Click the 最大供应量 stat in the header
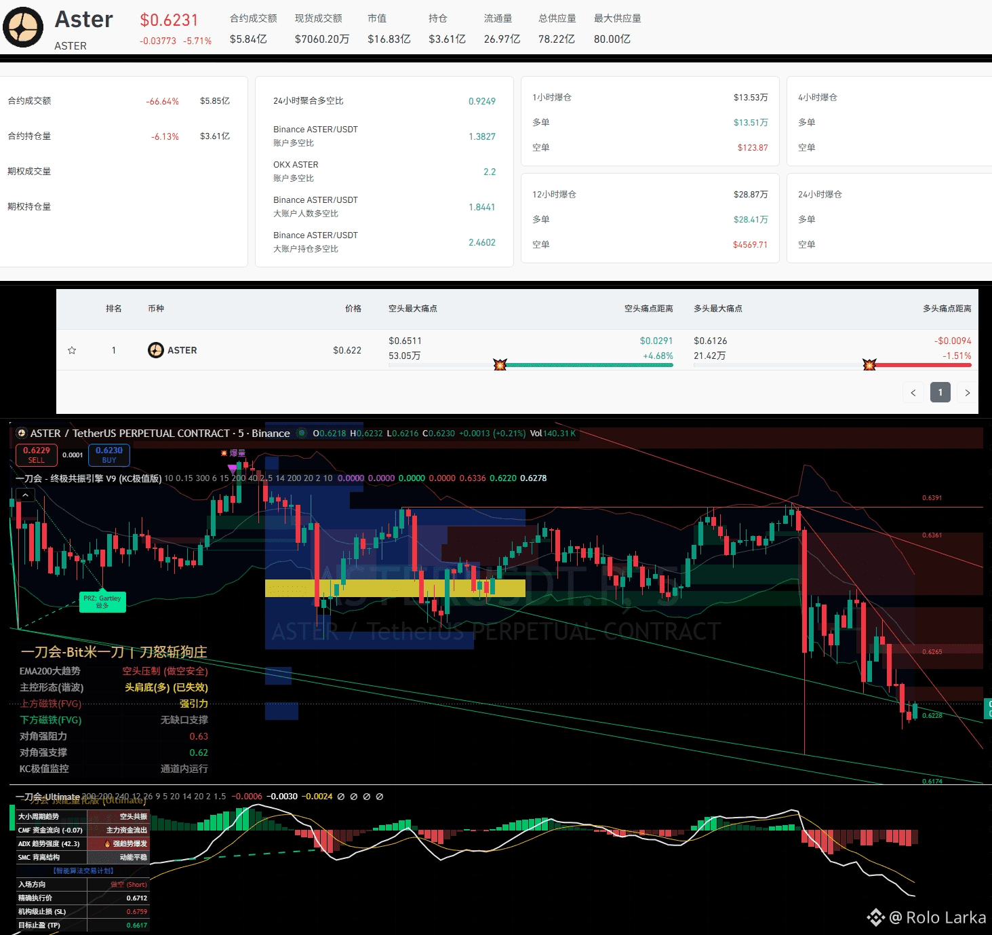This screenshot has width=992, height=935. pos(618,28)
